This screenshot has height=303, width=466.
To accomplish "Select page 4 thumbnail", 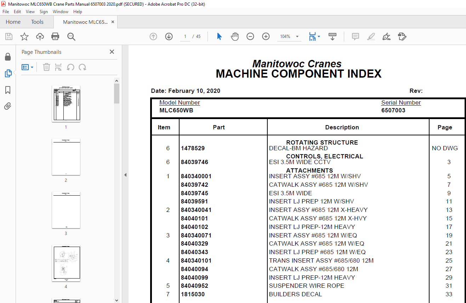I will (x=66, y=263).
